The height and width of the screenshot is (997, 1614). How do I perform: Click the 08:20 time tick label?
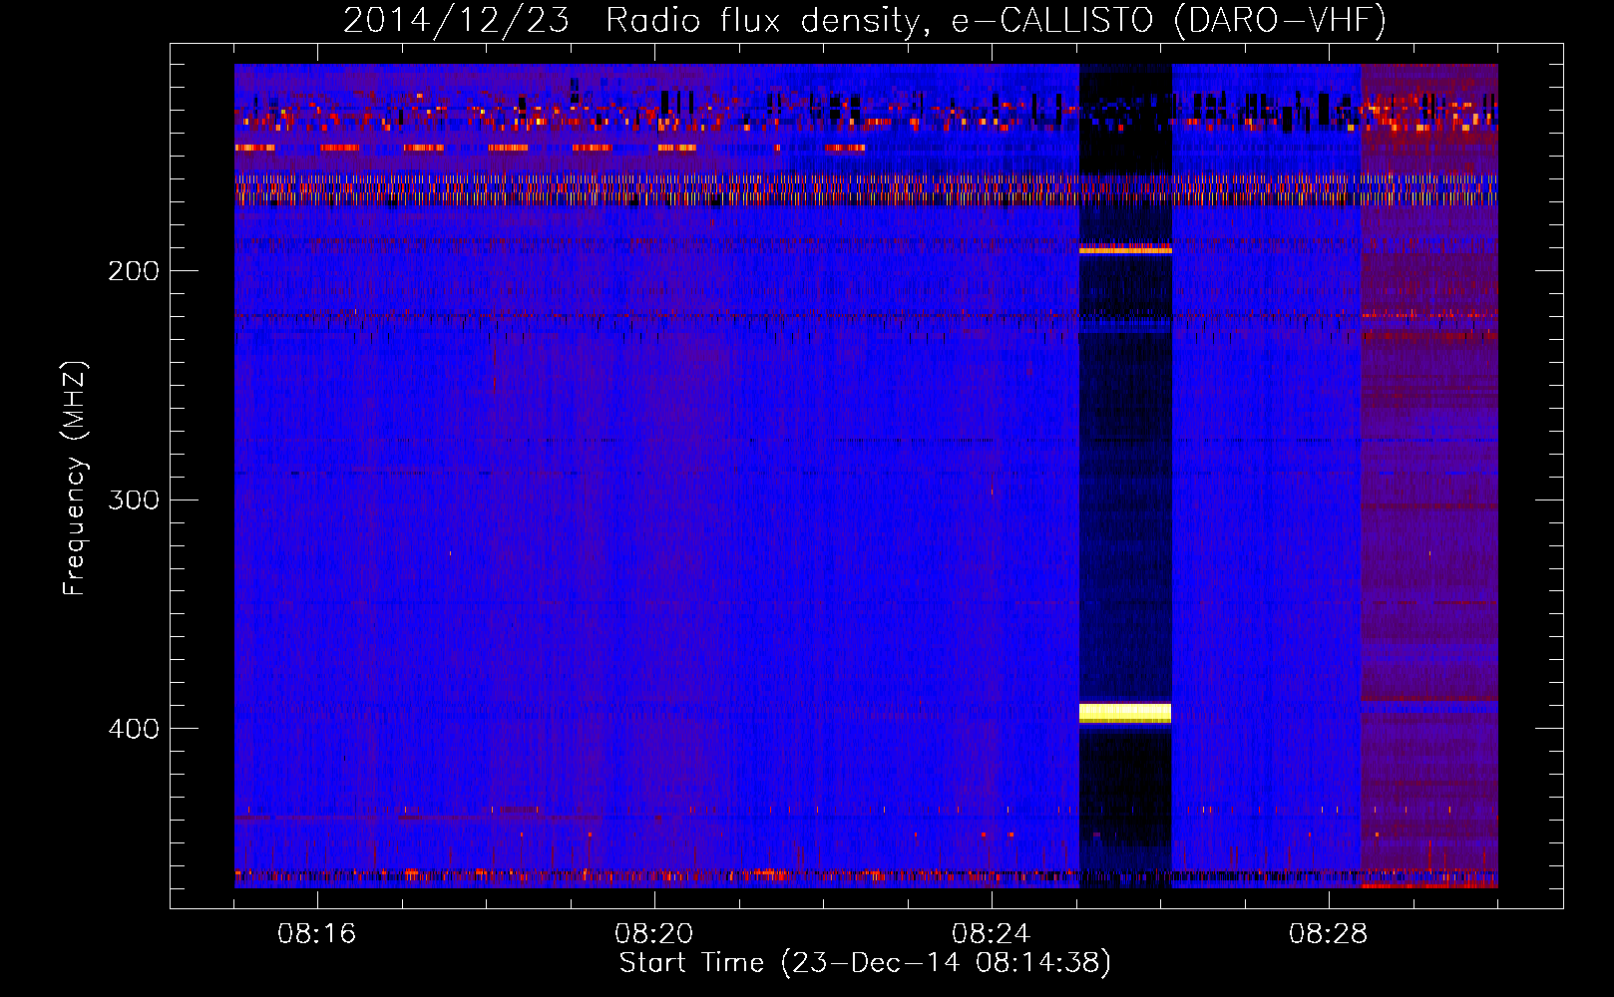pos(654,934)
